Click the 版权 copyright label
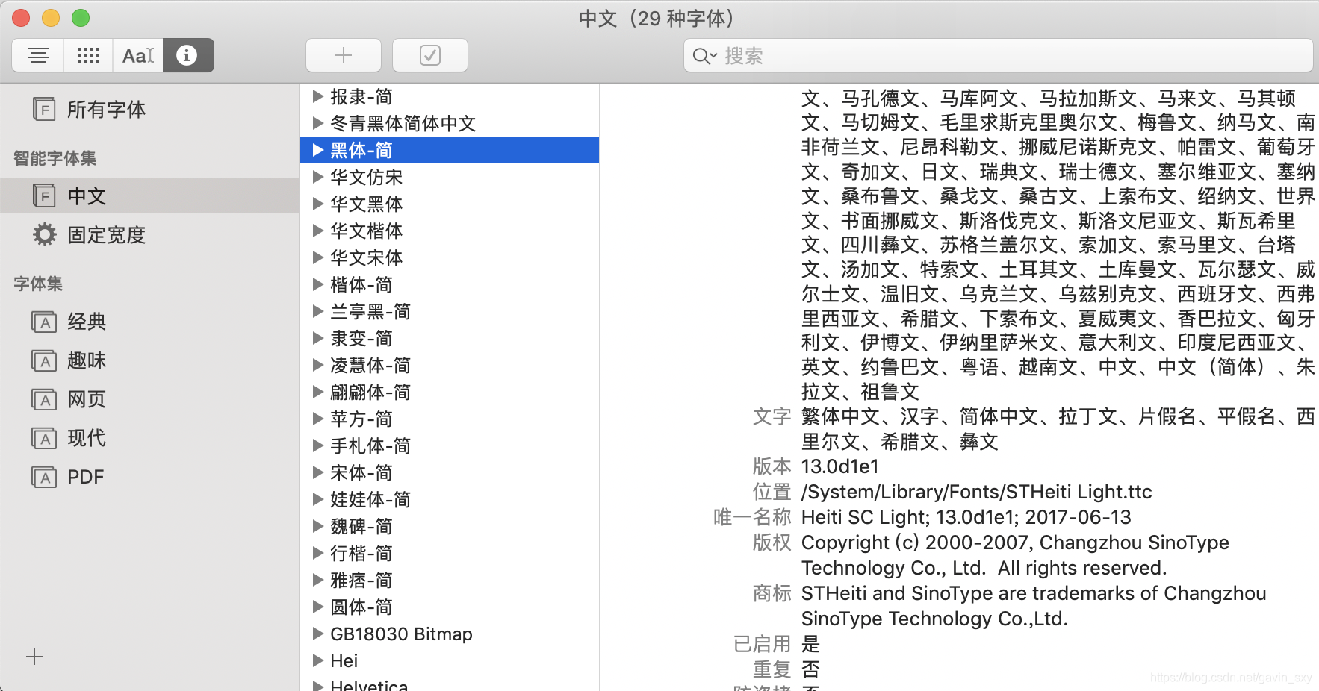 pos(772,543)
